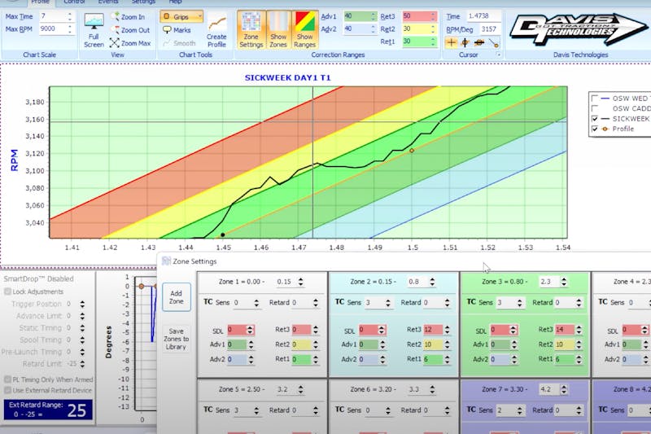Click the Create Profile icon
This screenshot has height=434, width=651.
click(216, 30)
